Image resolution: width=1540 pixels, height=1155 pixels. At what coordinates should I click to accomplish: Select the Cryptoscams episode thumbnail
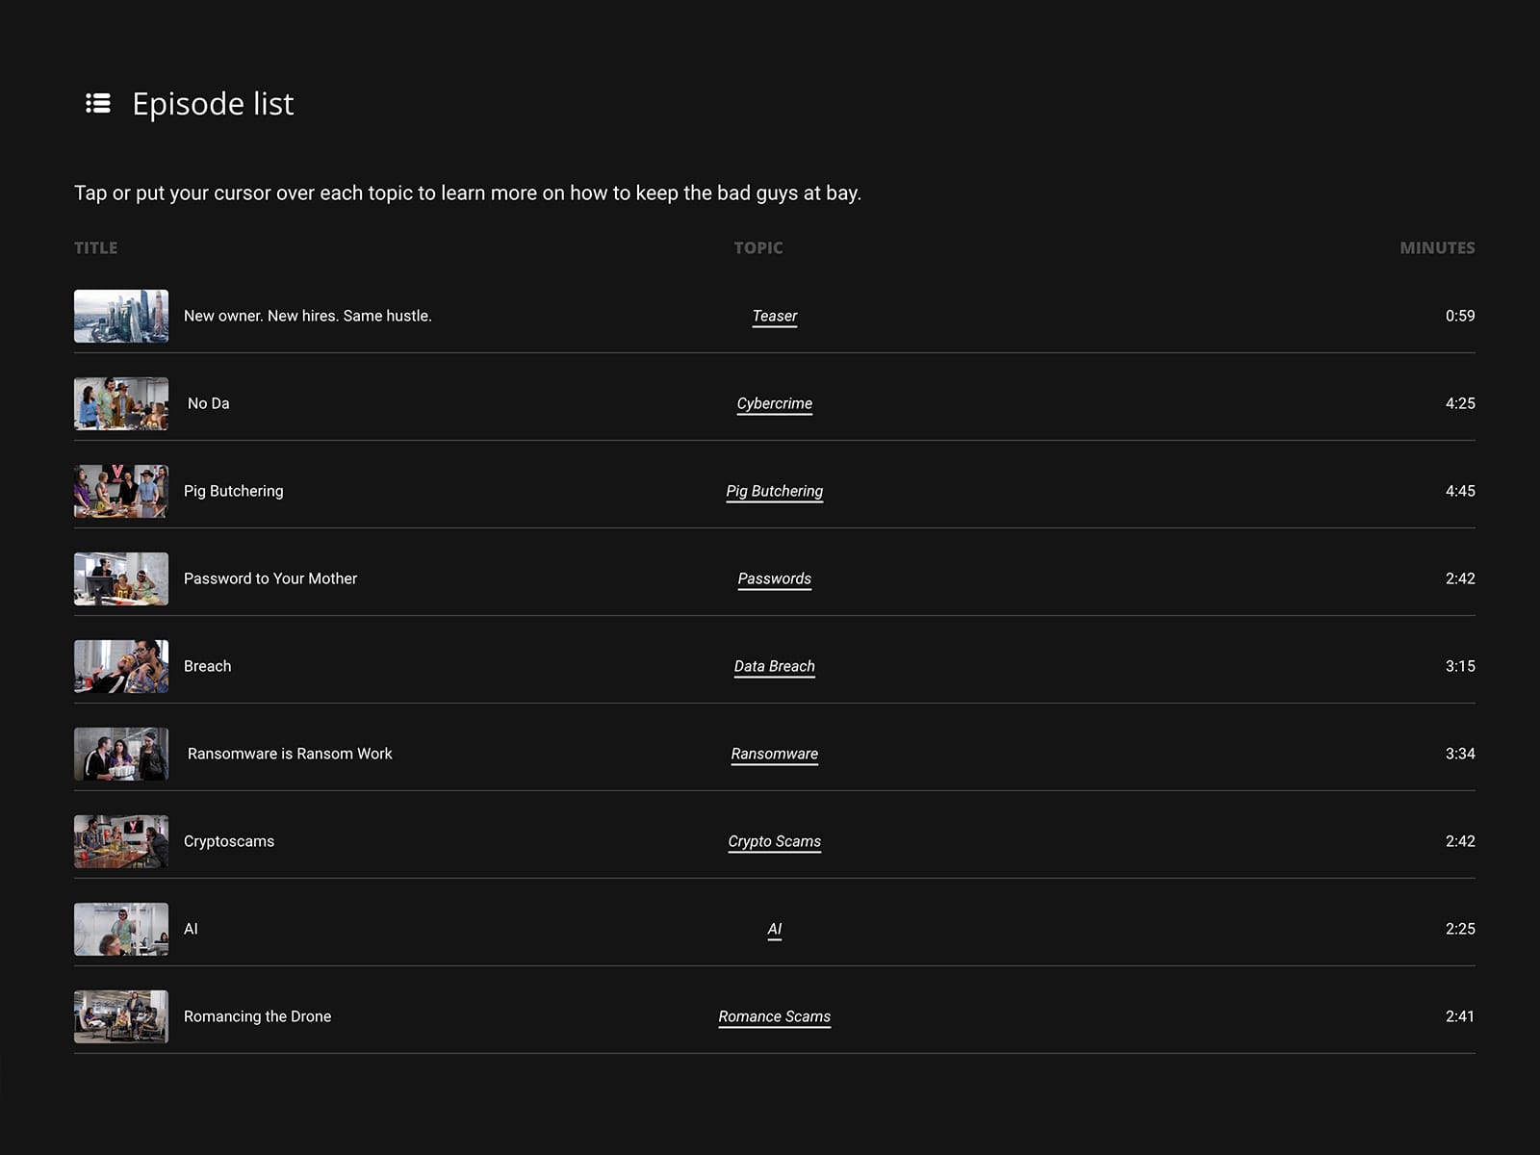pyautogui.click(x=121, y=841)
